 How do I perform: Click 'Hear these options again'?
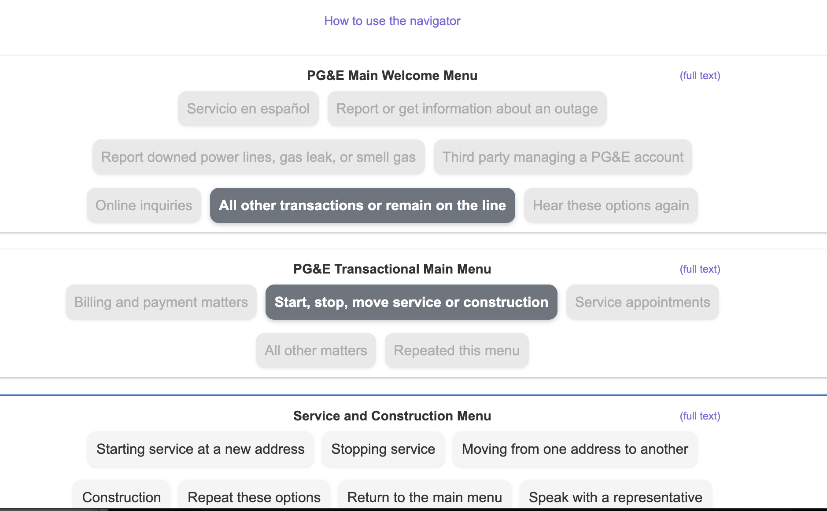point(610,205)
